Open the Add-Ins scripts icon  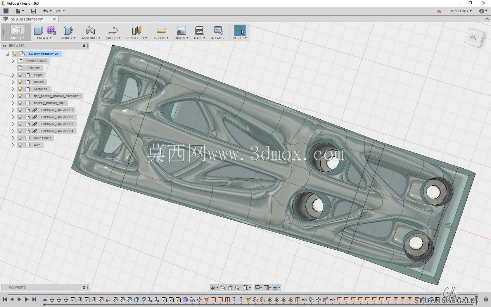[x=218, y=30]
